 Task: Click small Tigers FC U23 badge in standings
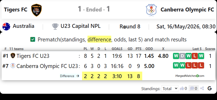click(13, 56)
